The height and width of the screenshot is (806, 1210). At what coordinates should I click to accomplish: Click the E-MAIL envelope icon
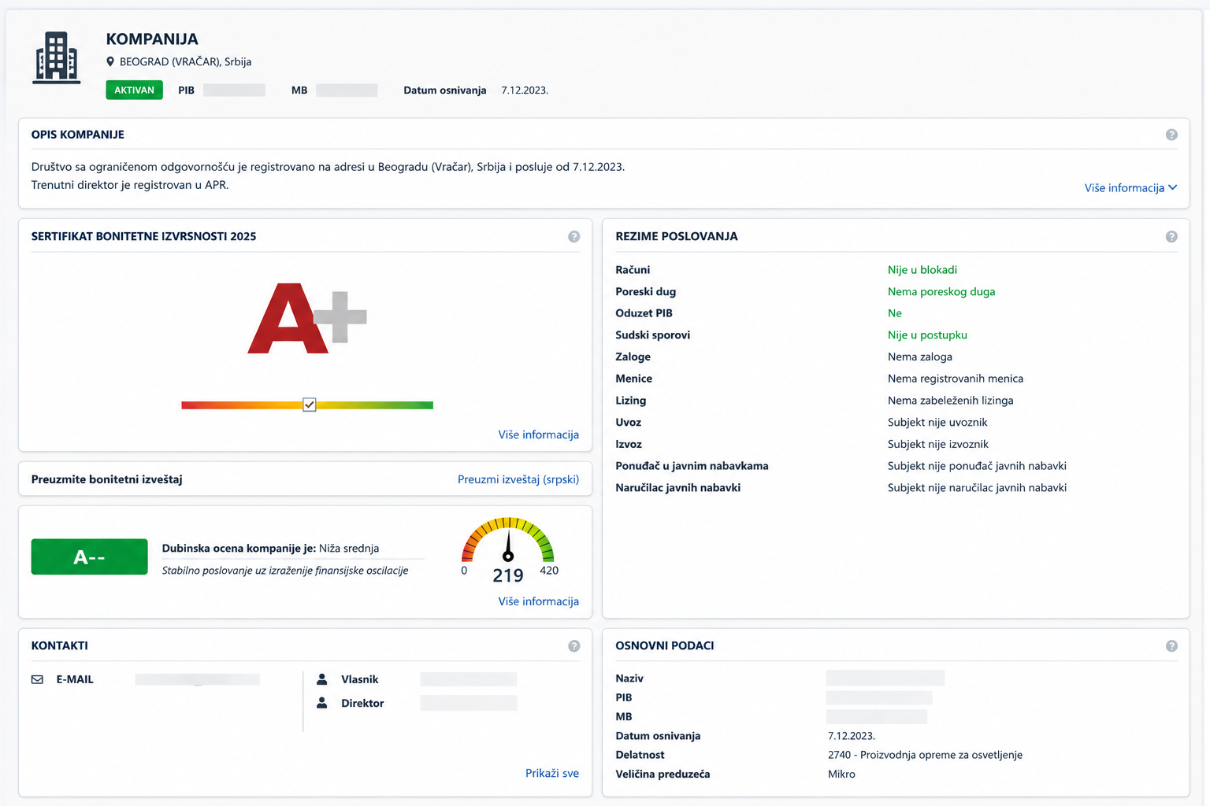[x=37, y=679]
